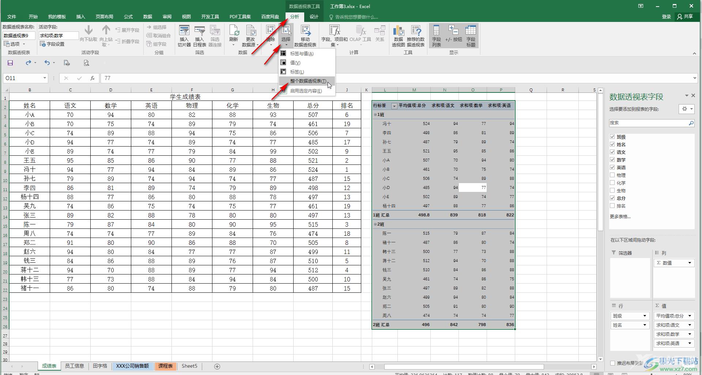Check the 化学 field checkbox

[612, 183]
